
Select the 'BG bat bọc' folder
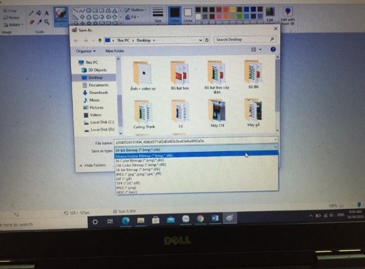[x=180, y=76]
